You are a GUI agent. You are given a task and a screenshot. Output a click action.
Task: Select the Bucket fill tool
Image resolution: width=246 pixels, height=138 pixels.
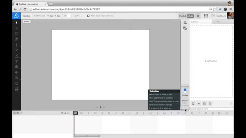[17, 56]
